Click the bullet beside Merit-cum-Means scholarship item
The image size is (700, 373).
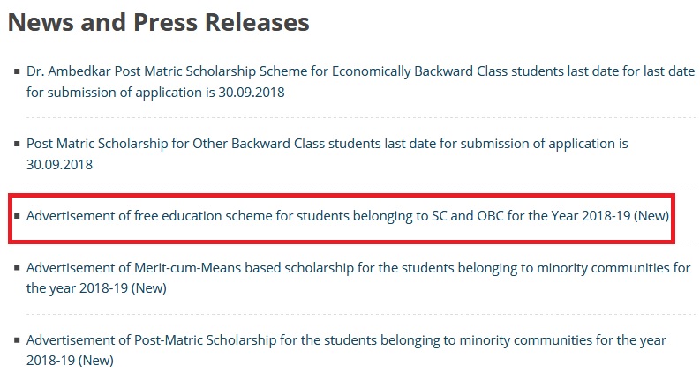tap(17, 265)
